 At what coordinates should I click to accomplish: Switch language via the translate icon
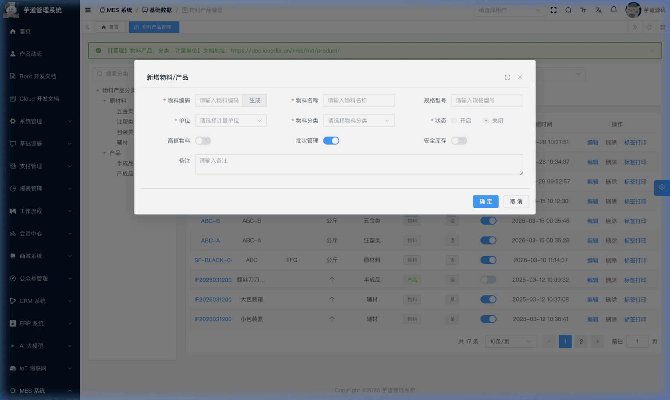click(598, 10)
